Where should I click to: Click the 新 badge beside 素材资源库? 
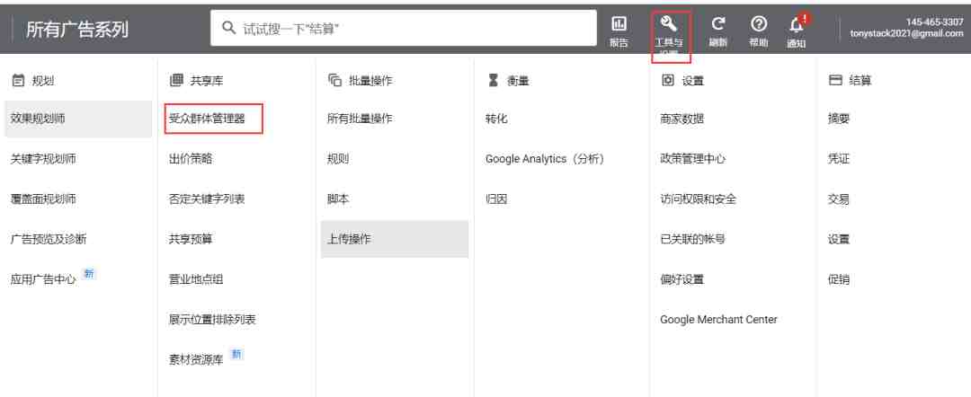click(236, 354)
